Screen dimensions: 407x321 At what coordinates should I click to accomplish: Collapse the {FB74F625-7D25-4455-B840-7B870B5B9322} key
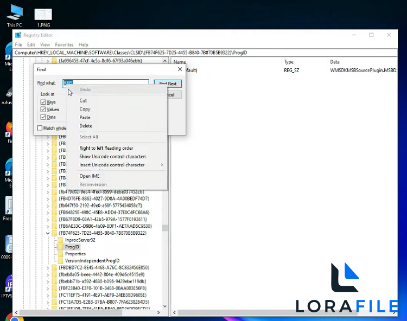48,233
